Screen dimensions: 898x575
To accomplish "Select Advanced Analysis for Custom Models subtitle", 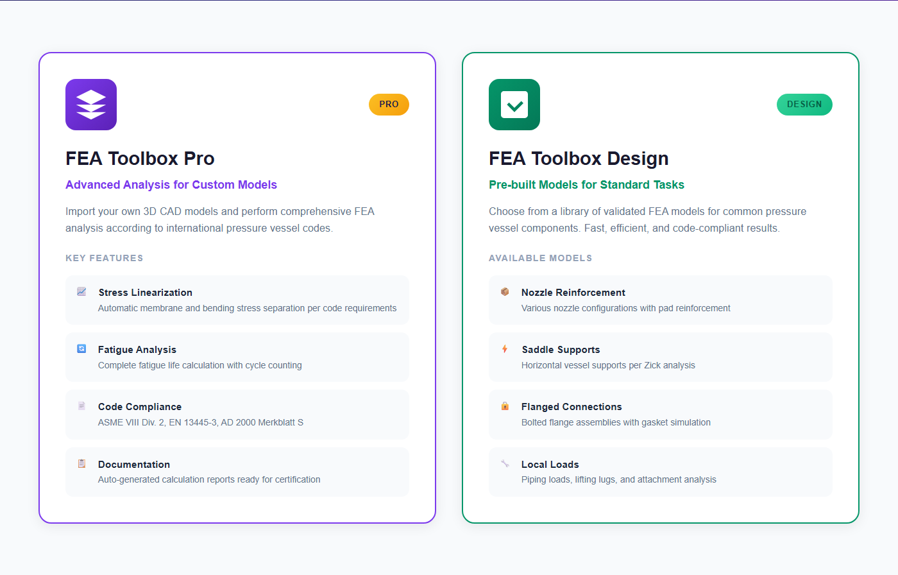I will (171, 185).
